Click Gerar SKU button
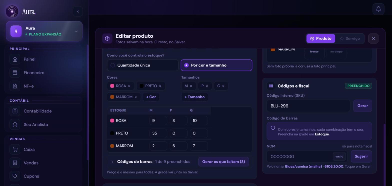Image resolution: width=392 pixels, height=186 pixels. 362,106
